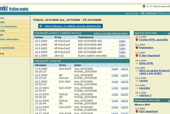
Task: Click the arrow icon before Arhiv prejetih dokumentov
Action: click(x=92, y=33)
